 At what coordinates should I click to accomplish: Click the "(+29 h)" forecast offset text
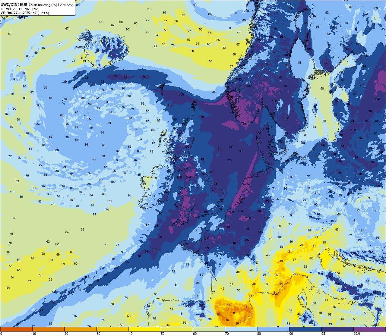(43, 13)
